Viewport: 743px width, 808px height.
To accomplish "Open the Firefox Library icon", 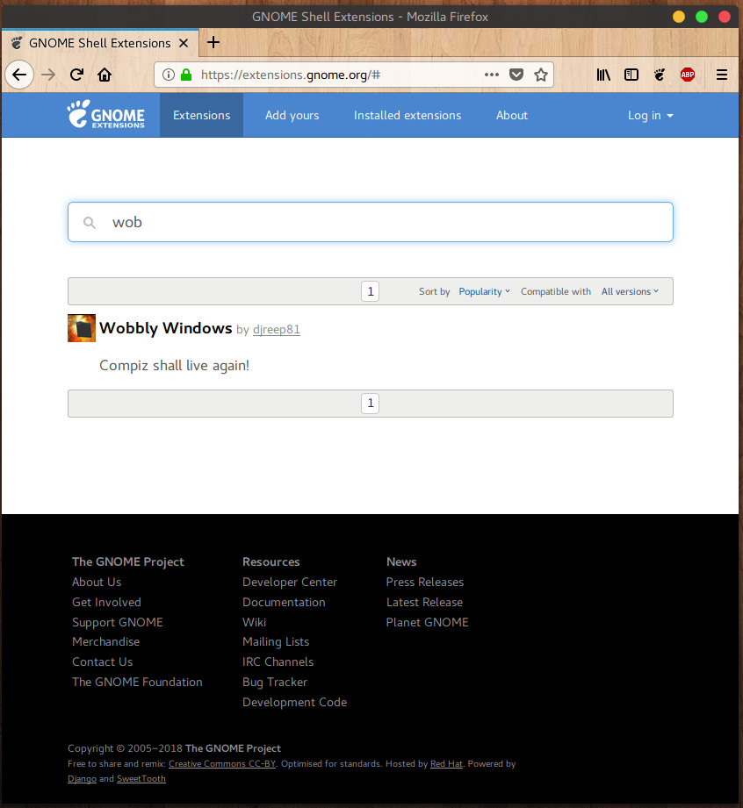I will click(x=603, y=75).
